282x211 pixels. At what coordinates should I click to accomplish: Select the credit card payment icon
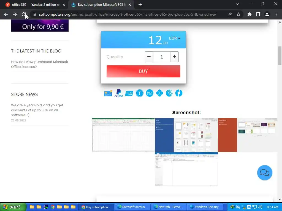click(108, 93)
